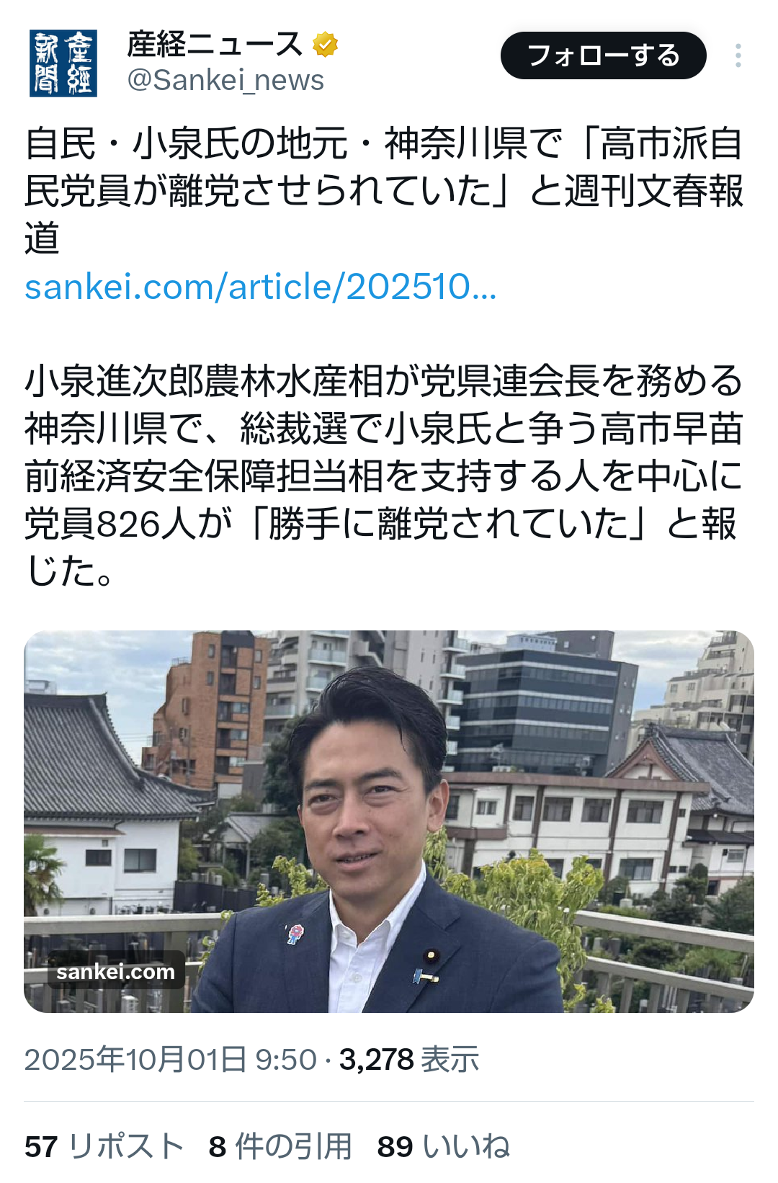Select the paragraph starting 小泉進次郎農林水産相

click(384, 476)
